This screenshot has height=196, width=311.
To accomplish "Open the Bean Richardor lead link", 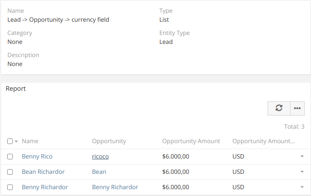I will pos(43,172).
